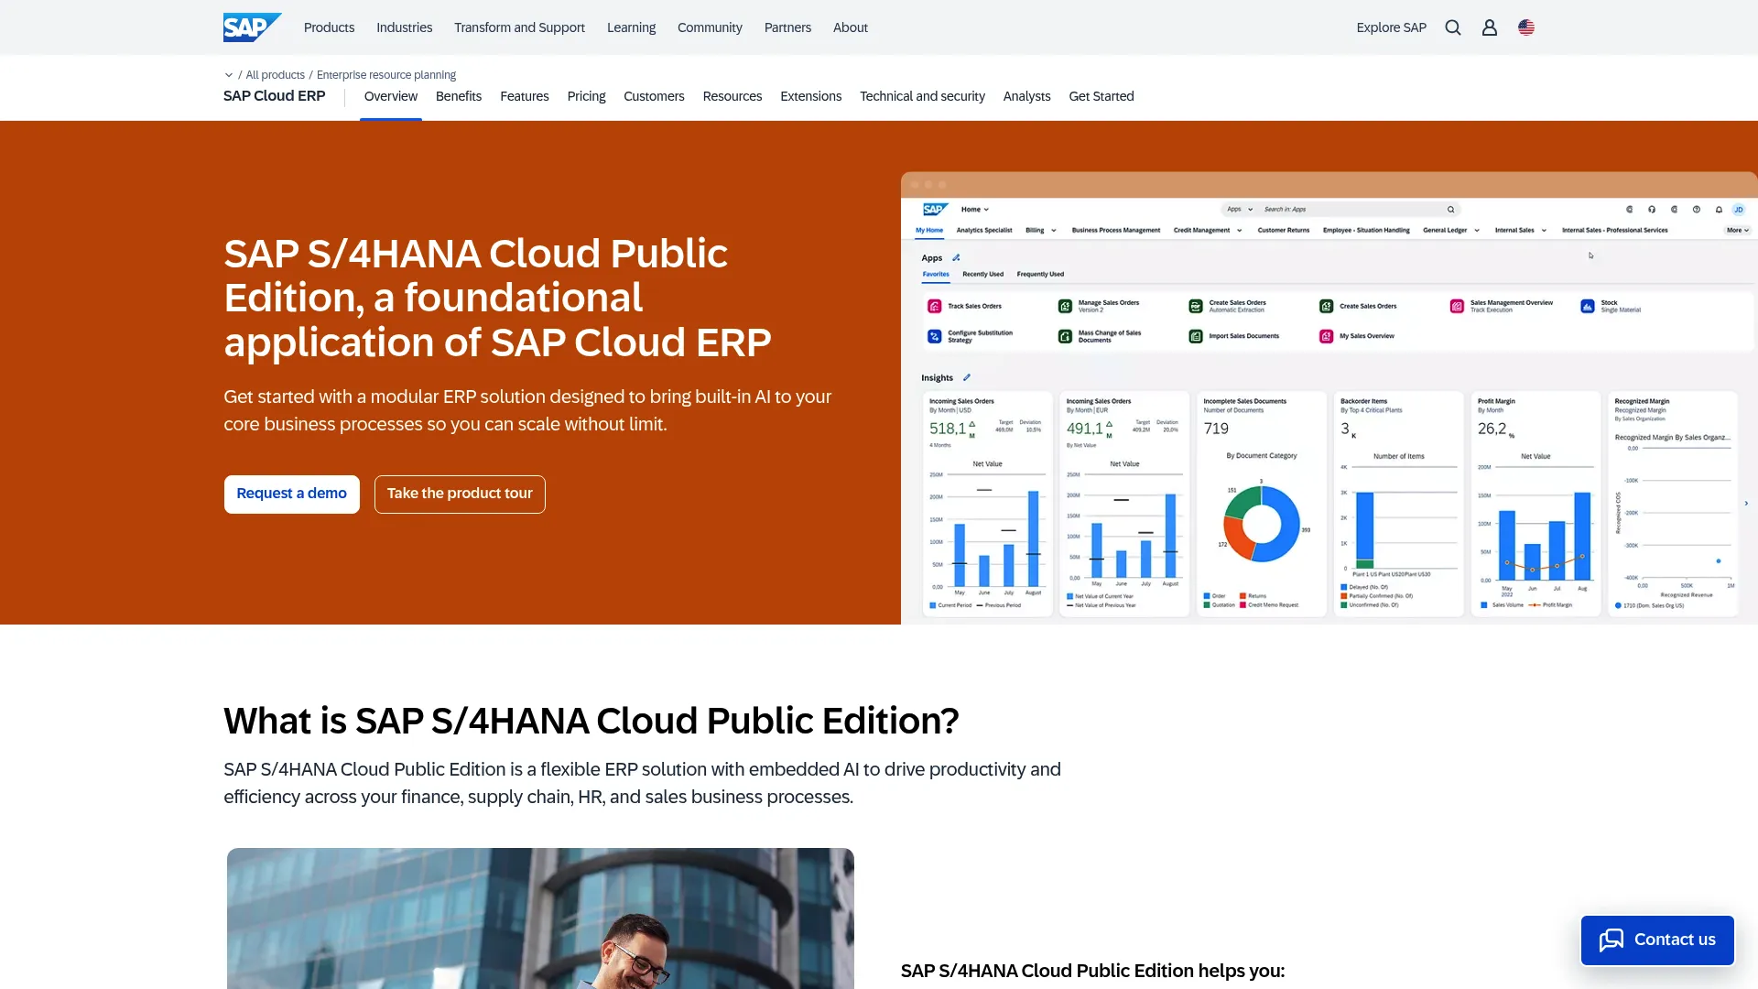Open the Community menu
The width and height of the screenshot is (1758, 989).
click(x=710, y=27)
